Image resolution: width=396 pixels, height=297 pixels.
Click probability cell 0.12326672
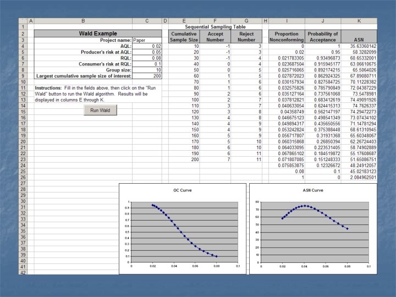coord(323,166)
